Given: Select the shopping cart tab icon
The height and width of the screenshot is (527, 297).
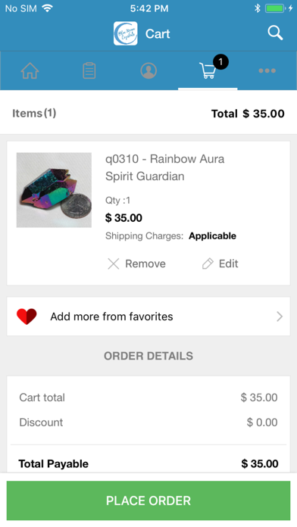Looking at the screenshot, I should tap(208, 70).
